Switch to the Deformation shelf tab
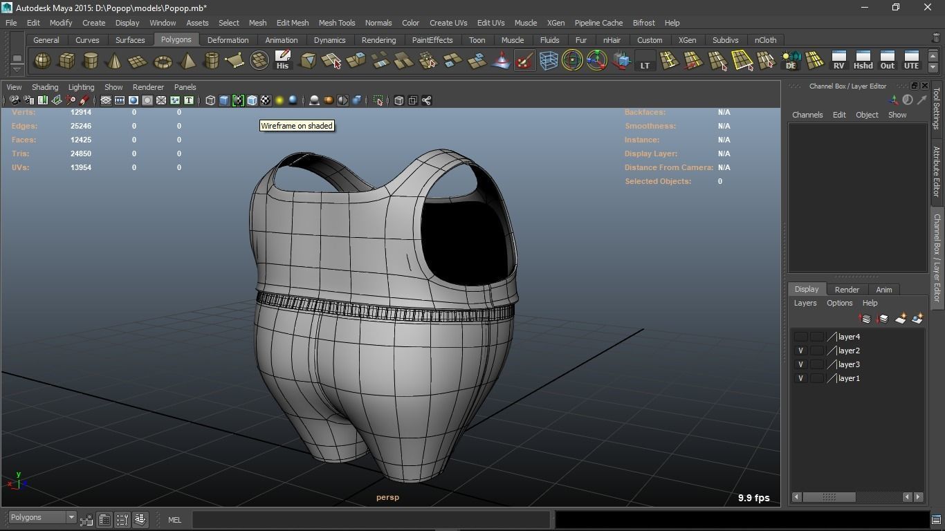 point(228,40)
